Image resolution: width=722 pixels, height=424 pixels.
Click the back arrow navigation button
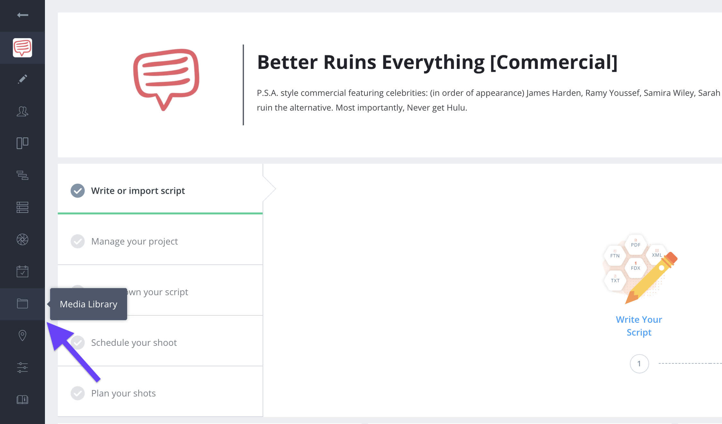22,15
